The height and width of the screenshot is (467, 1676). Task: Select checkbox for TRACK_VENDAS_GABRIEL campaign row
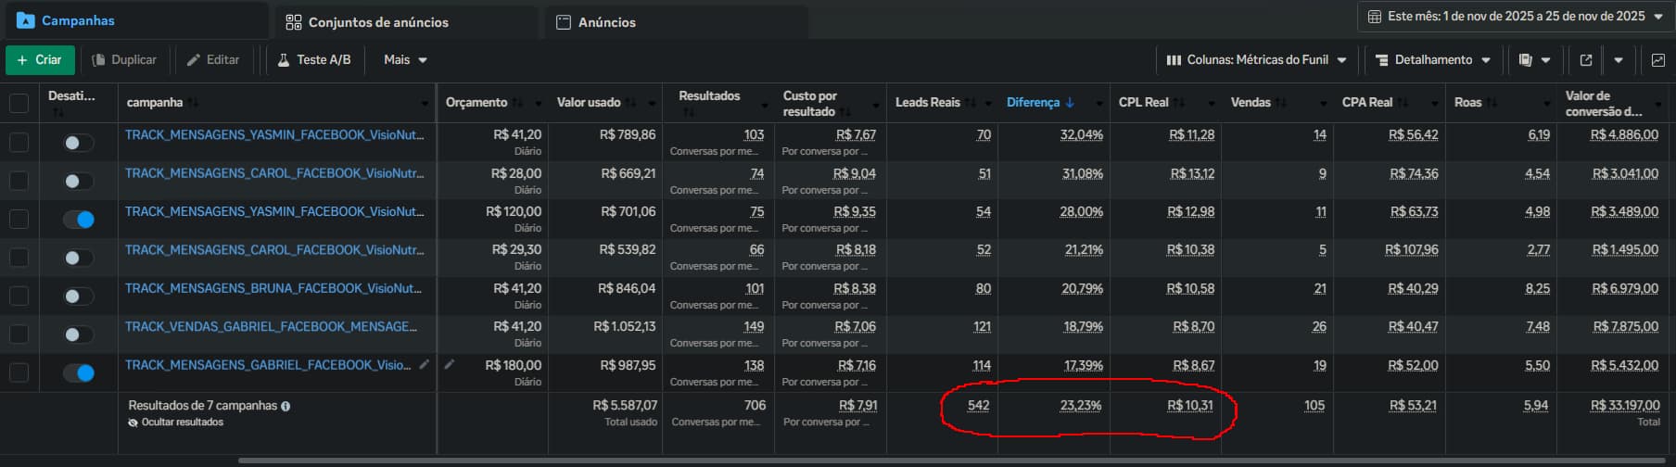[x=19, y=334]
